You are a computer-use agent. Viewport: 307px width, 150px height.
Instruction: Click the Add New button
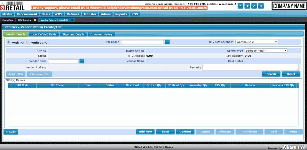pos(145,132)
